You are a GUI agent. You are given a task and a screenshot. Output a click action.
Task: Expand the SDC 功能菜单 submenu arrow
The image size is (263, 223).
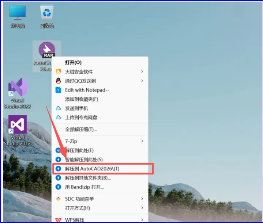click(142, 199)
